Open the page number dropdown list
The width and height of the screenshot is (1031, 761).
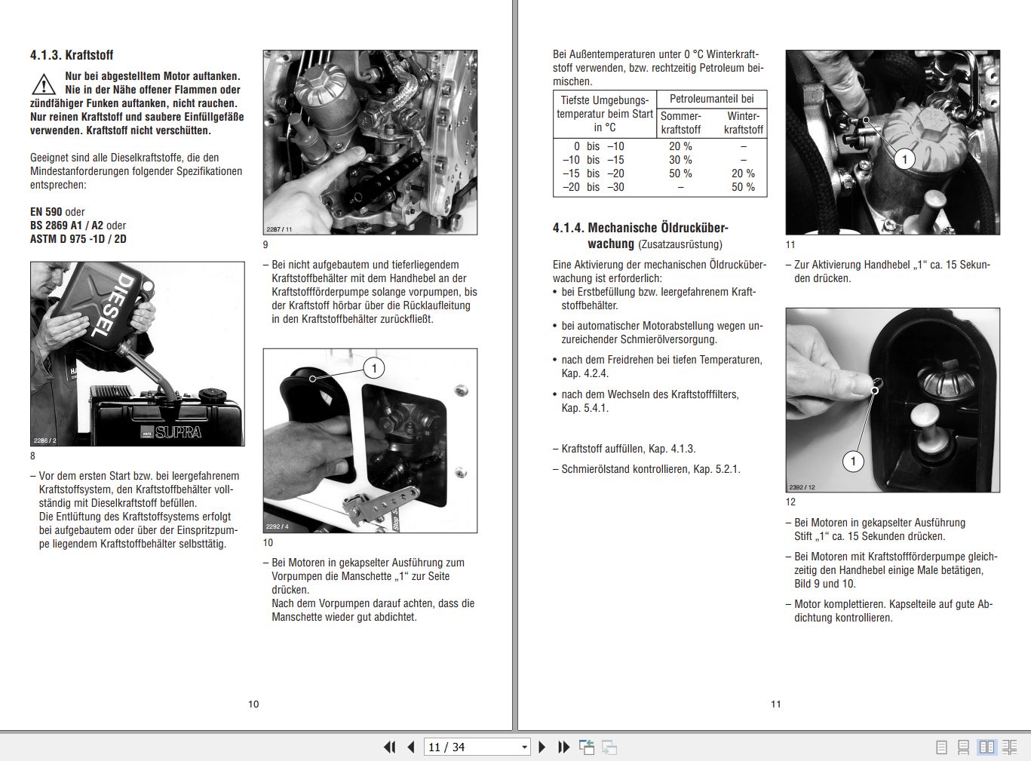(x=524, y=747)
